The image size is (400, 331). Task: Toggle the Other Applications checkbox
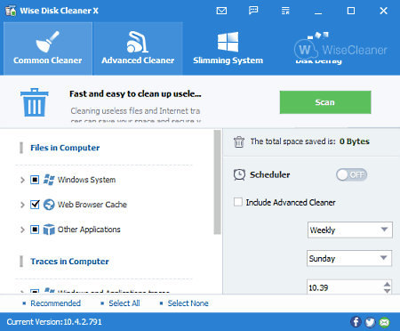(35, 230)
